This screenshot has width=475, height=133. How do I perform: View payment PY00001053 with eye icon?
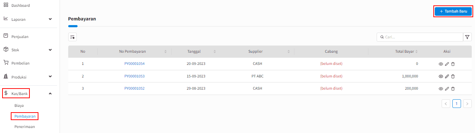point(441,76)
